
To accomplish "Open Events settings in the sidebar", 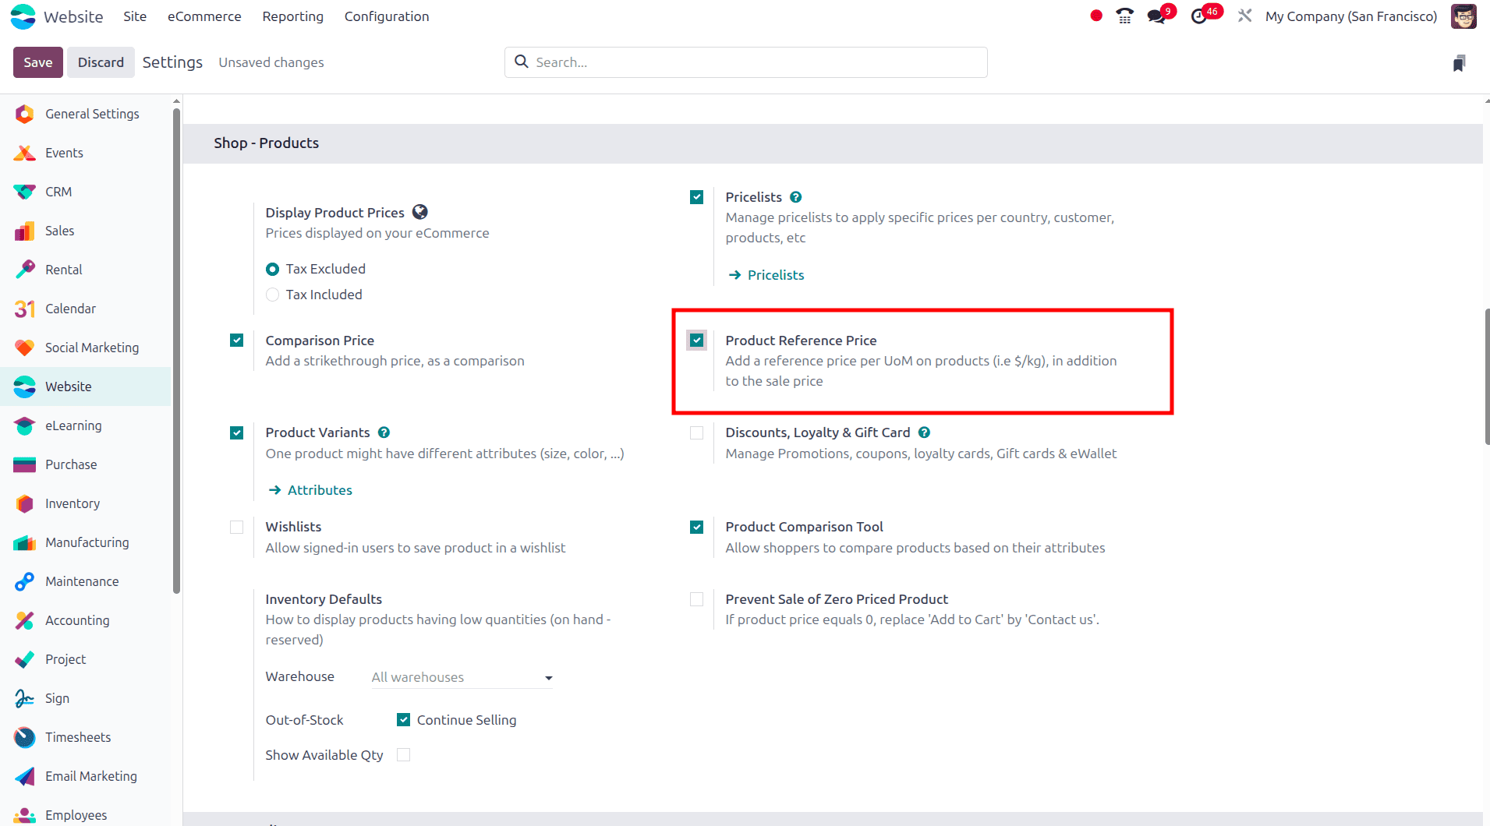I will (85, 153).
